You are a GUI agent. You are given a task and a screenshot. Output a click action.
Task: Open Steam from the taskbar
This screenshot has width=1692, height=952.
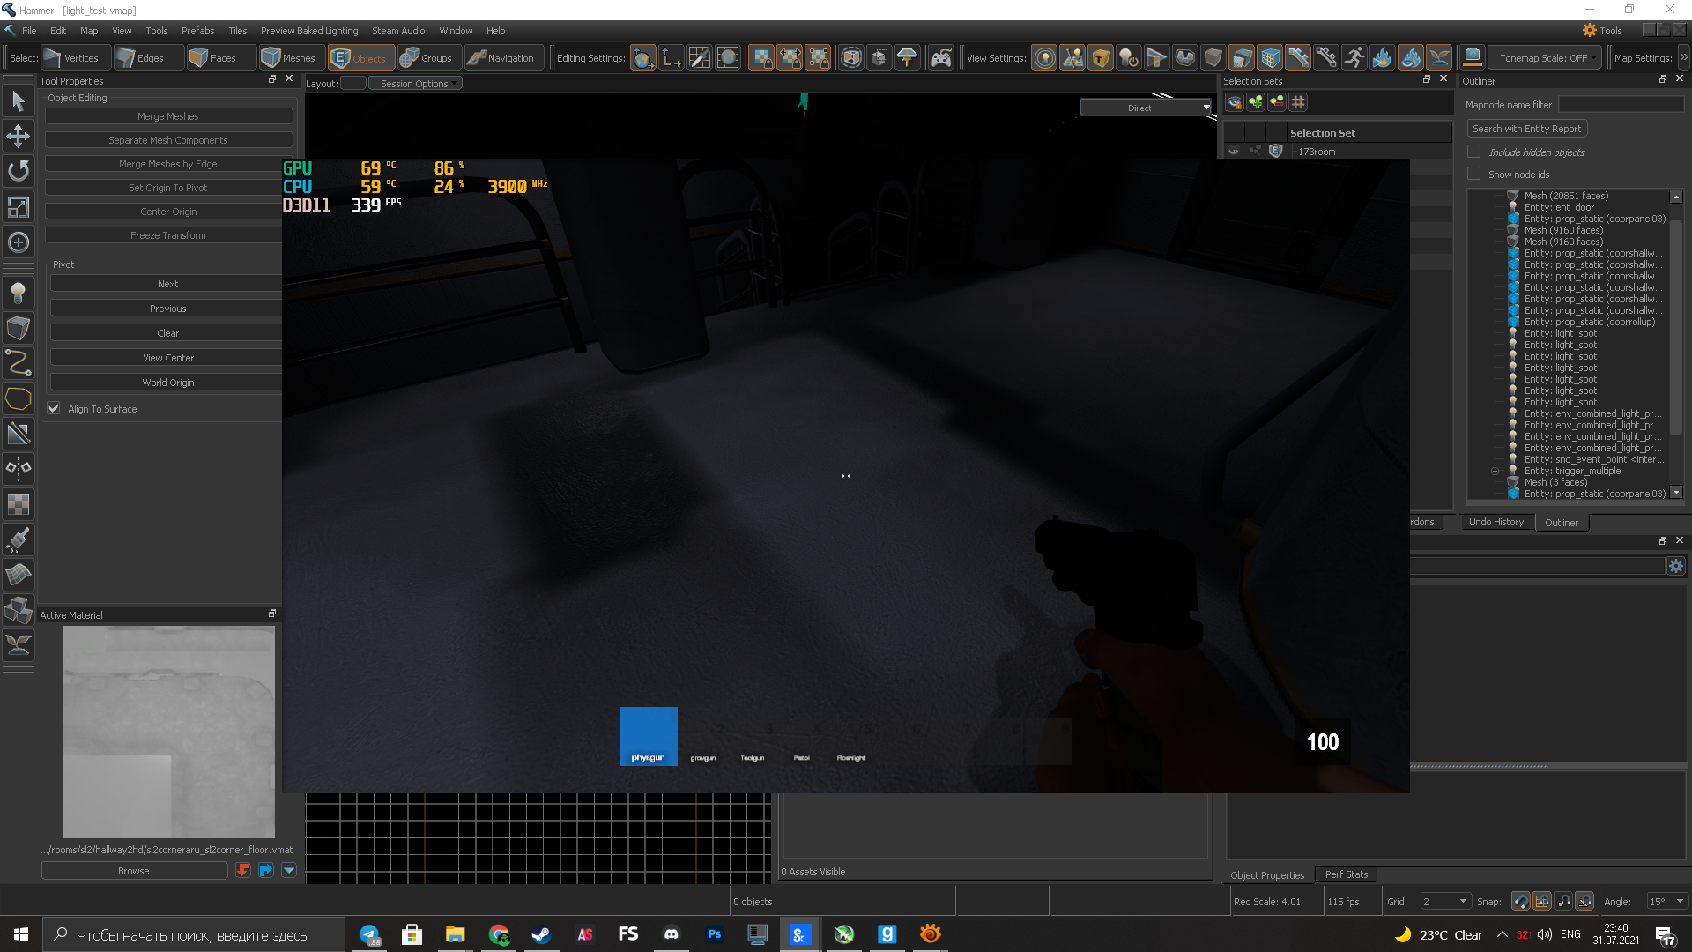[540, 934]
